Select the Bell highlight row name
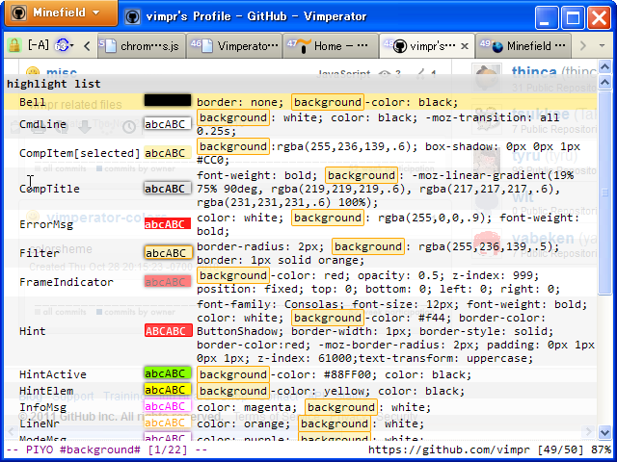The height and width of the screenshot is (462, 617). point(32,102)
